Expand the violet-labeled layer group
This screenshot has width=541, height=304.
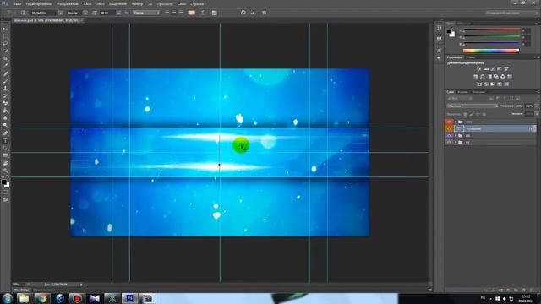tap(456, 135)
